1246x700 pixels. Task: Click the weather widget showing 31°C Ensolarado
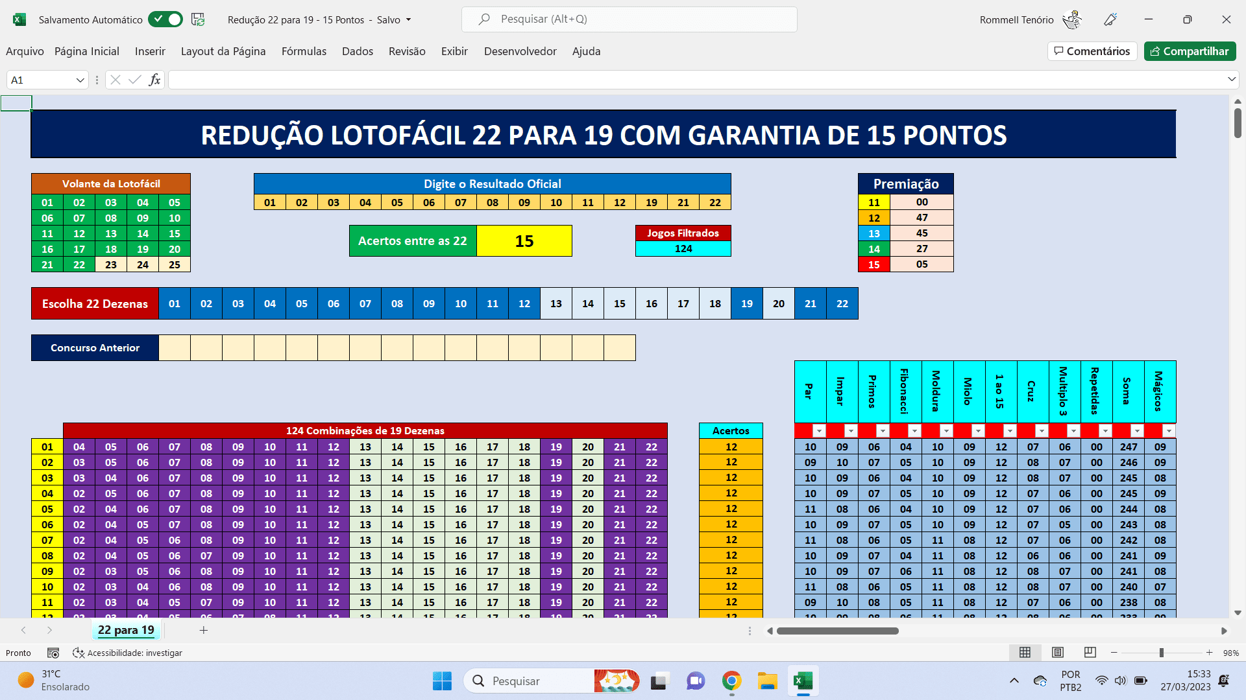click(55, 681)
